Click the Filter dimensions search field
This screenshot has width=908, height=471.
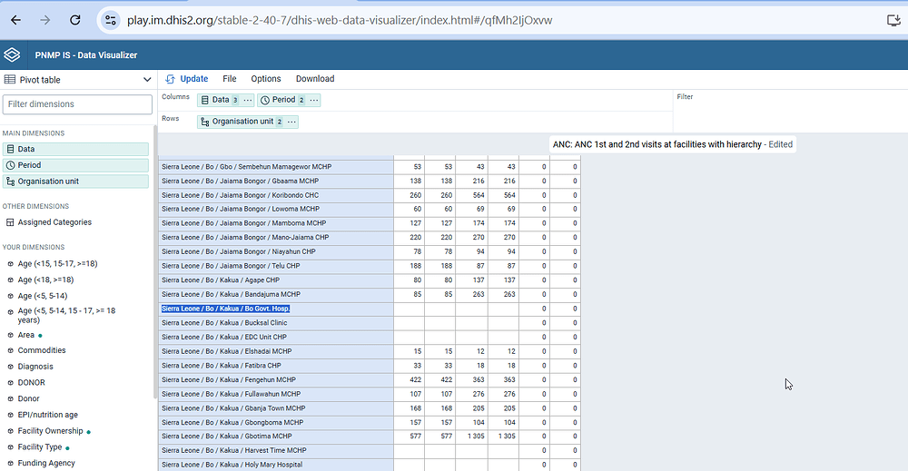tap(77, 104)
